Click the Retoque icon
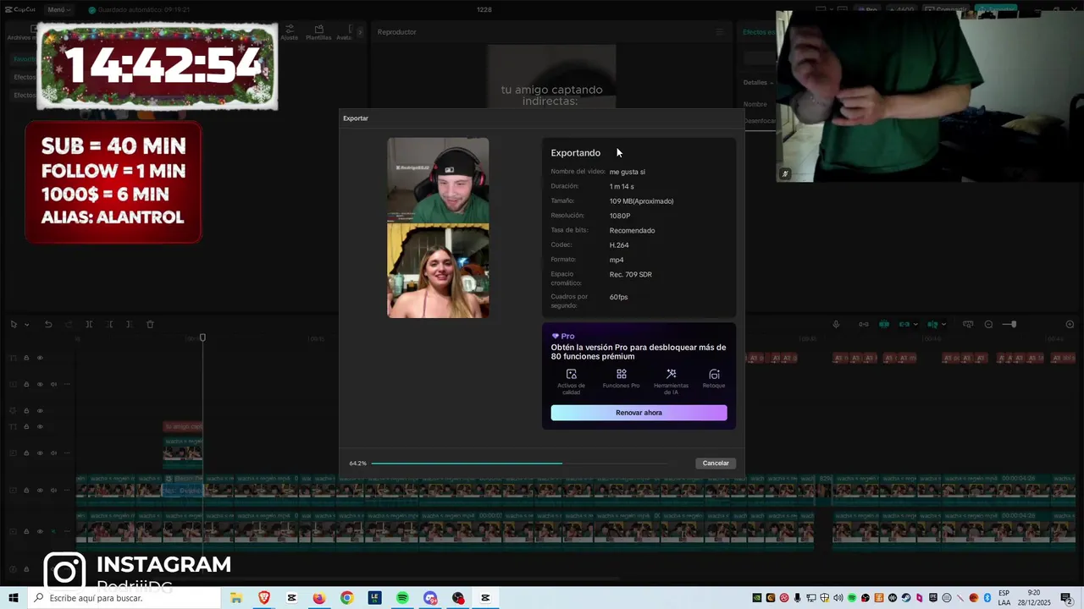 pos(714,374)
